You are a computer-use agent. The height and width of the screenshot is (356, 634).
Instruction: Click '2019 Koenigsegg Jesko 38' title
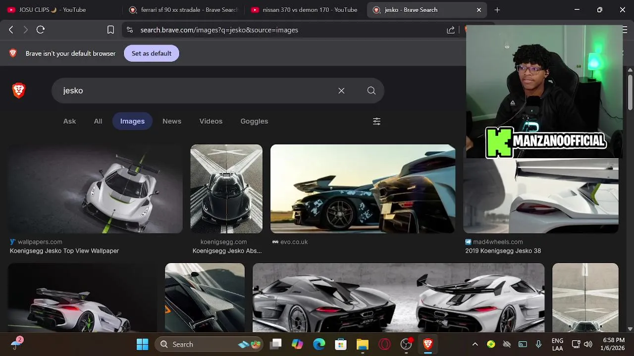coord(503,251)
